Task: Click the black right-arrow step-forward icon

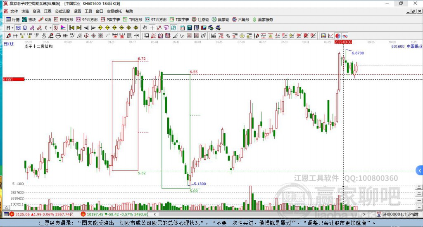Action: [93, 28]
